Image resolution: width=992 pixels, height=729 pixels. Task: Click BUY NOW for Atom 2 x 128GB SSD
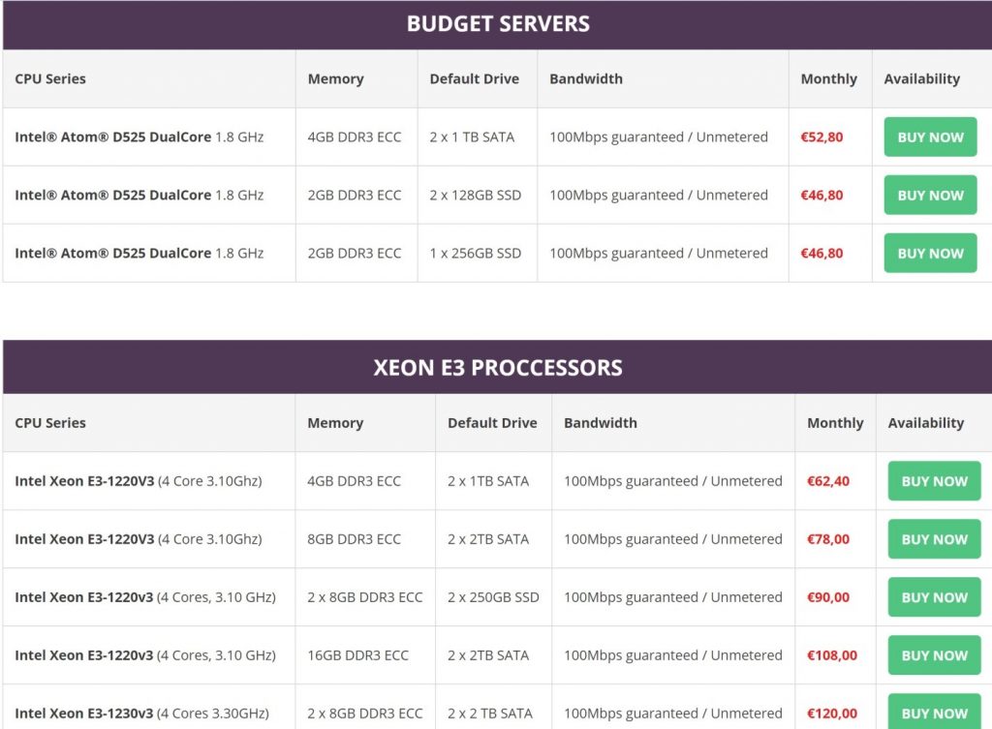[x=930, y=195]
